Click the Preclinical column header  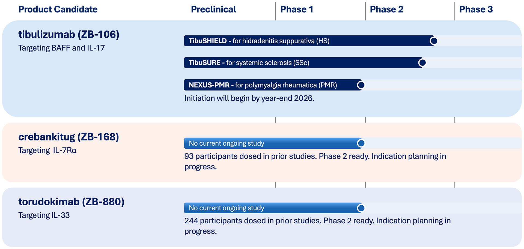(213, 9)
